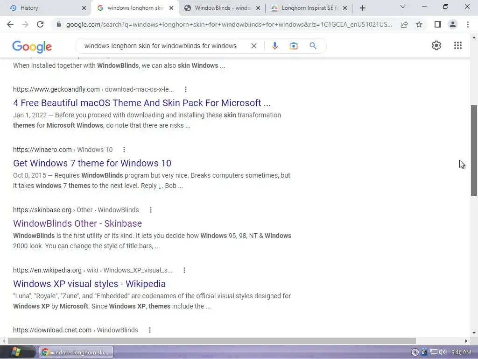Open options for en.wikipedia.org result
The image size is (478, 359).
click(184, 270)
